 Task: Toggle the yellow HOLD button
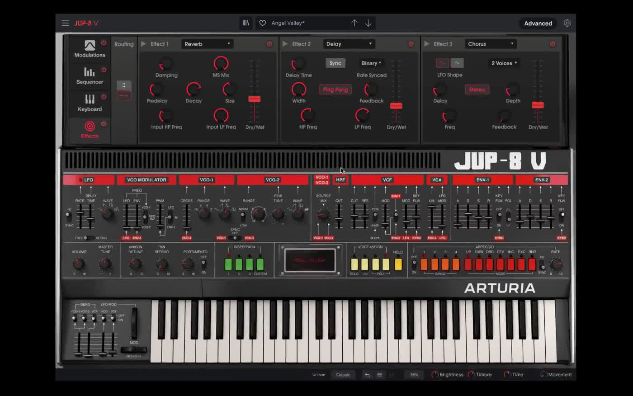(398, 264)
